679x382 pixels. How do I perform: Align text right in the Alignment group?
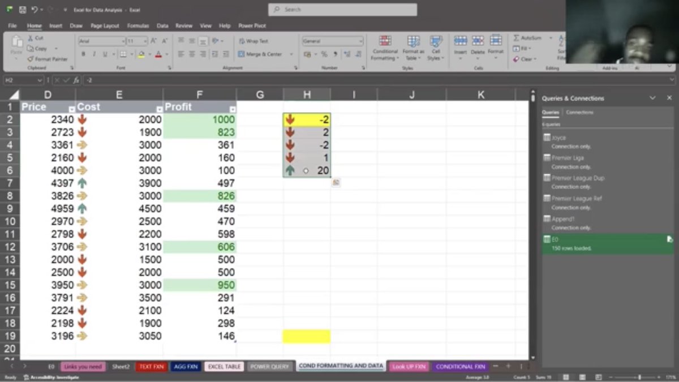click(203, 54)
